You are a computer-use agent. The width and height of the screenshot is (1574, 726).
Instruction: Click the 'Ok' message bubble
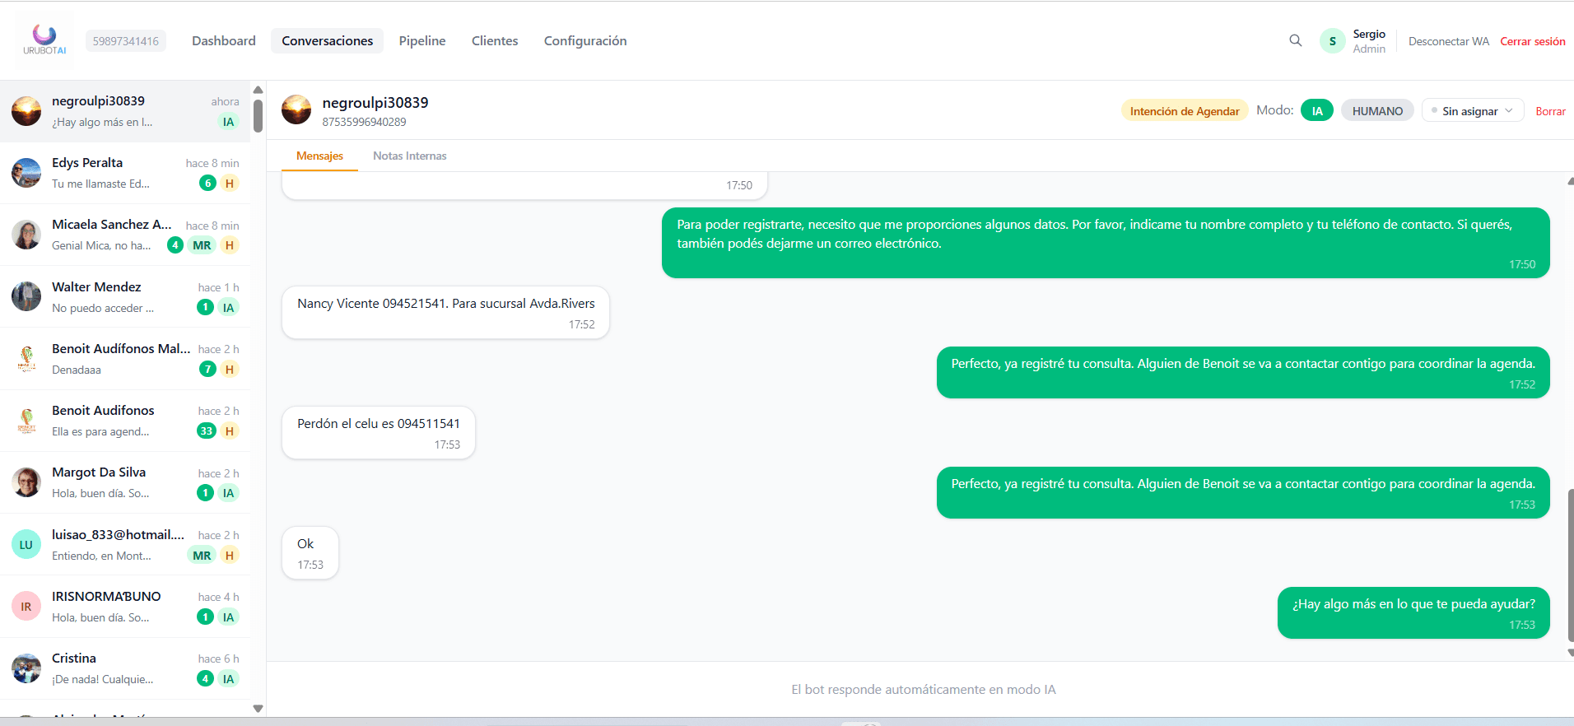310,552
